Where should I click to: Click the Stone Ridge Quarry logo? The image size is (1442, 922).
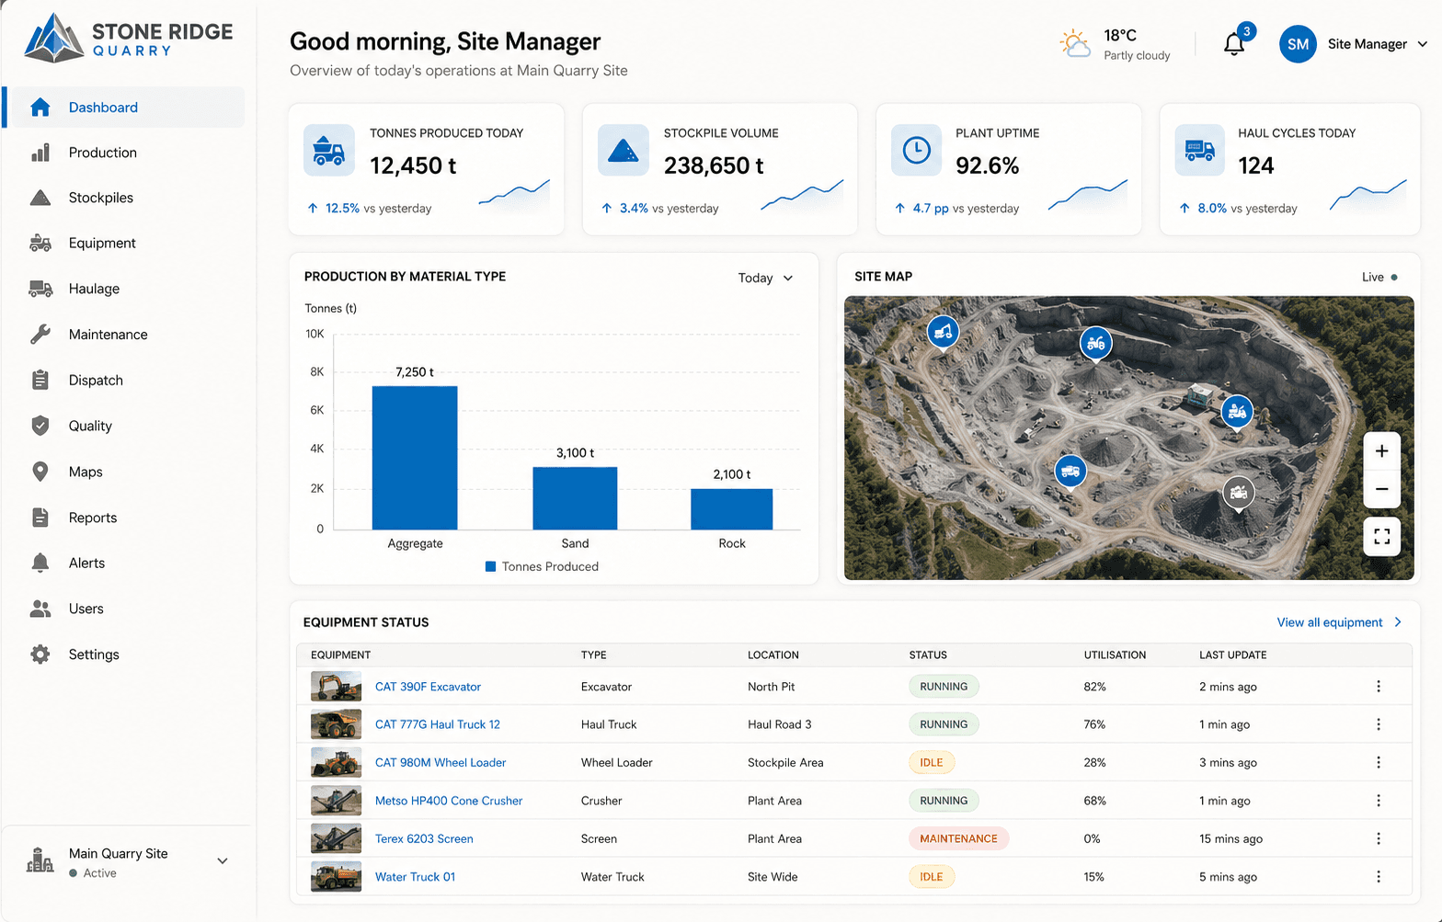(x=129, y=39)
